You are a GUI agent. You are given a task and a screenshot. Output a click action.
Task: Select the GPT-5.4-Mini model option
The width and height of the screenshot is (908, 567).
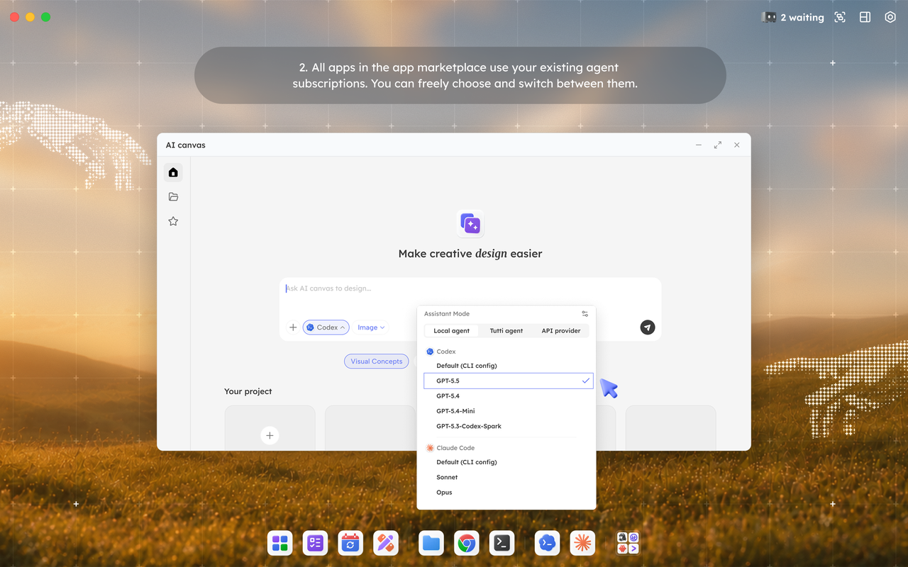point(509,411)
